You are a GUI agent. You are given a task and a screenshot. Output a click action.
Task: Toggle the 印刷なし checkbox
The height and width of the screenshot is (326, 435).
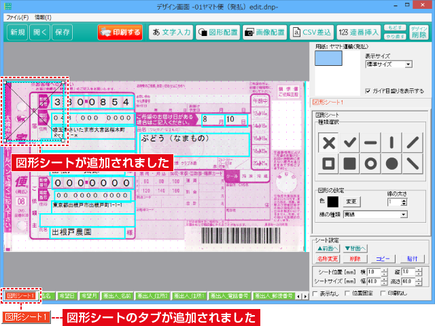pyautogui.click(x=383, y=293)
